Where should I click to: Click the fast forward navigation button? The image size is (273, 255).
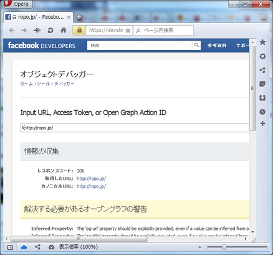37,31
